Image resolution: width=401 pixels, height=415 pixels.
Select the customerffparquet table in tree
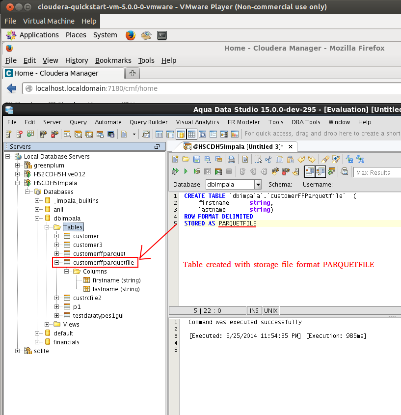pyautogui.click(x=99, y=253)
